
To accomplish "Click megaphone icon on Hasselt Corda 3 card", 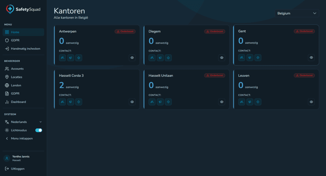I will (70, 102).
